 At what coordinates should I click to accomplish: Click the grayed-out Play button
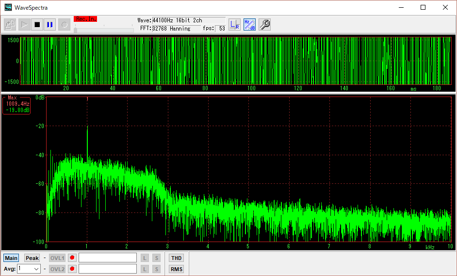click(x=24, y=24)
